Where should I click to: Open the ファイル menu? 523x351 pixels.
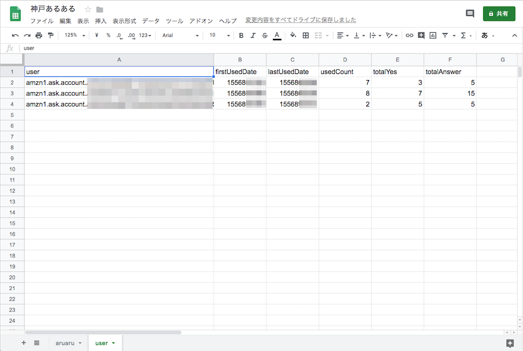pos(42,21)
